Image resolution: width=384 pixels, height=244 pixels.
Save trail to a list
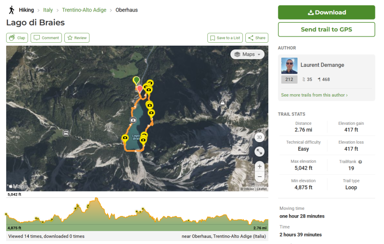[225, 38]
